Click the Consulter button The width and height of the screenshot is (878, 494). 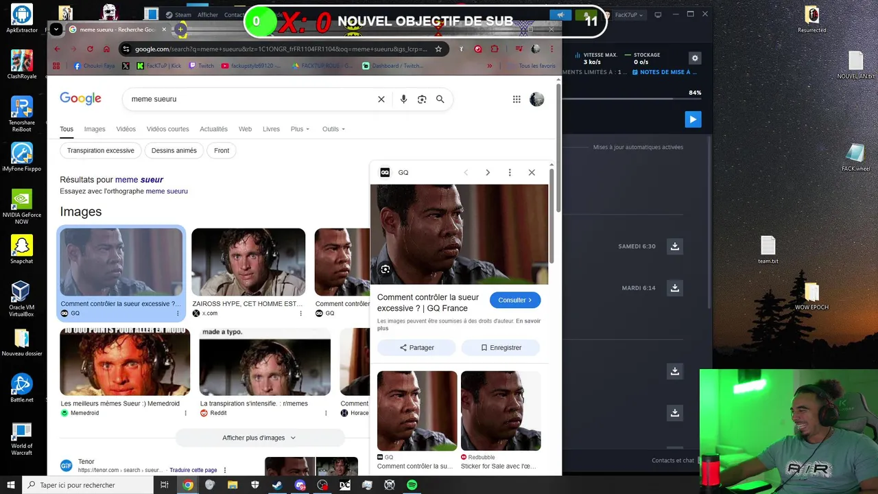[515, 300]
